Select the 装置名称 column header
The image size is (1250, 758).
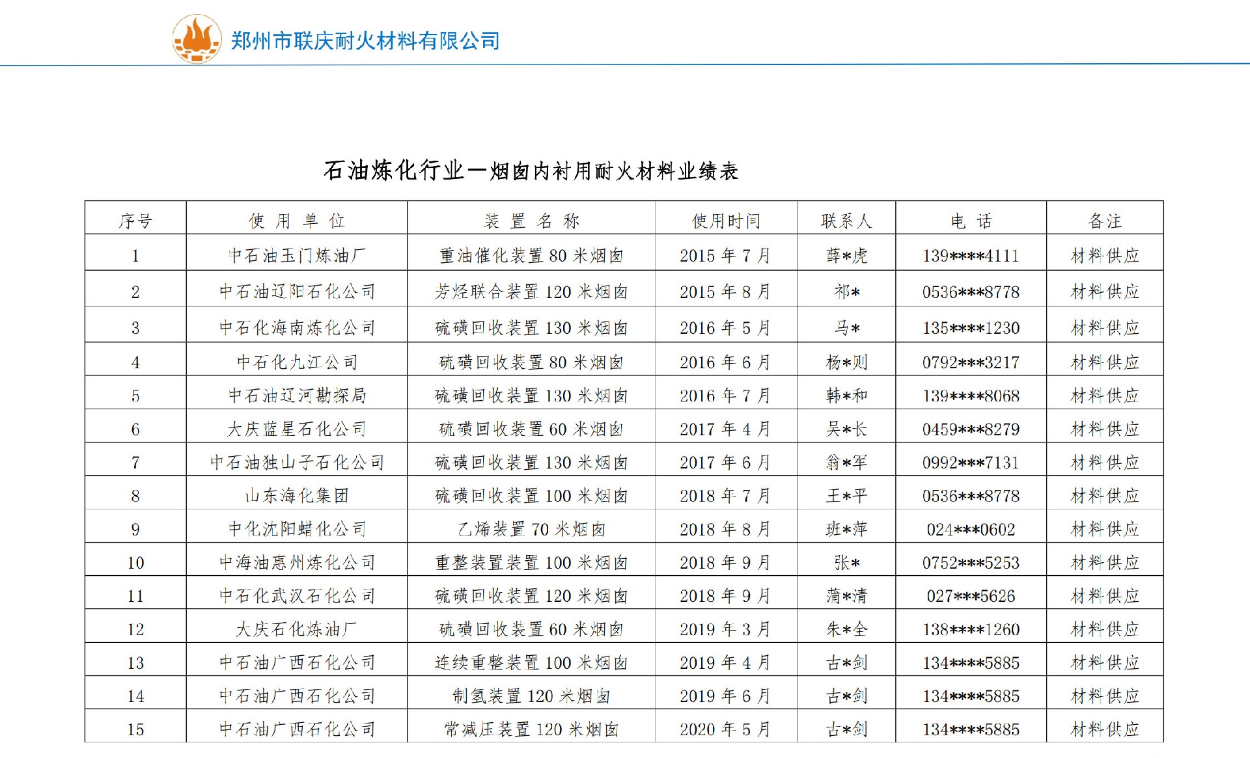pos(531,221)
